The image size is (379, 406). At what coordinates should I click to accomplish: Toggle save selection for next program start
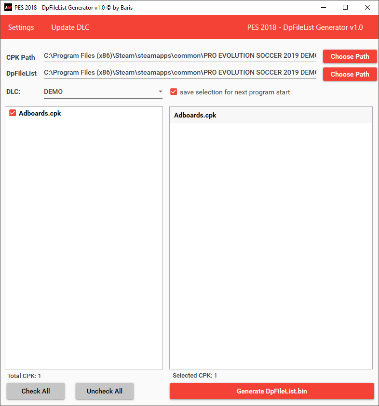click(174, 92)
